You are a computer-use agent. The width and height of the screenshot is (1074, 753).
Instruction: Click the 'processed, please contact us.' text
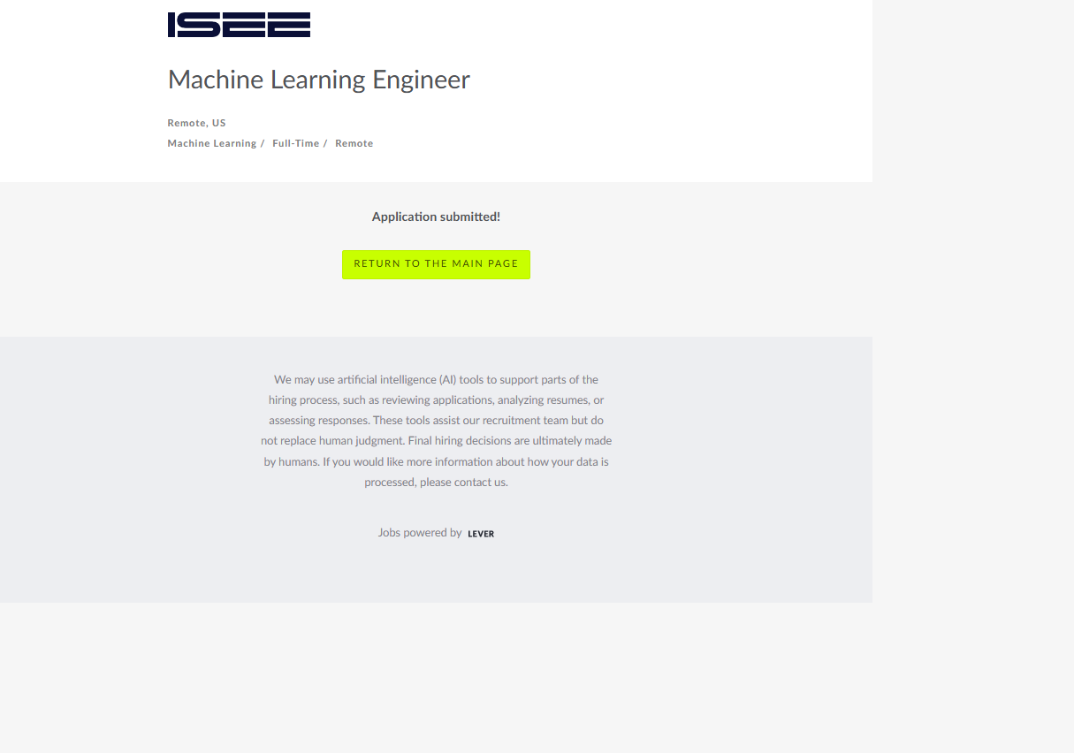tap(436, 483)
